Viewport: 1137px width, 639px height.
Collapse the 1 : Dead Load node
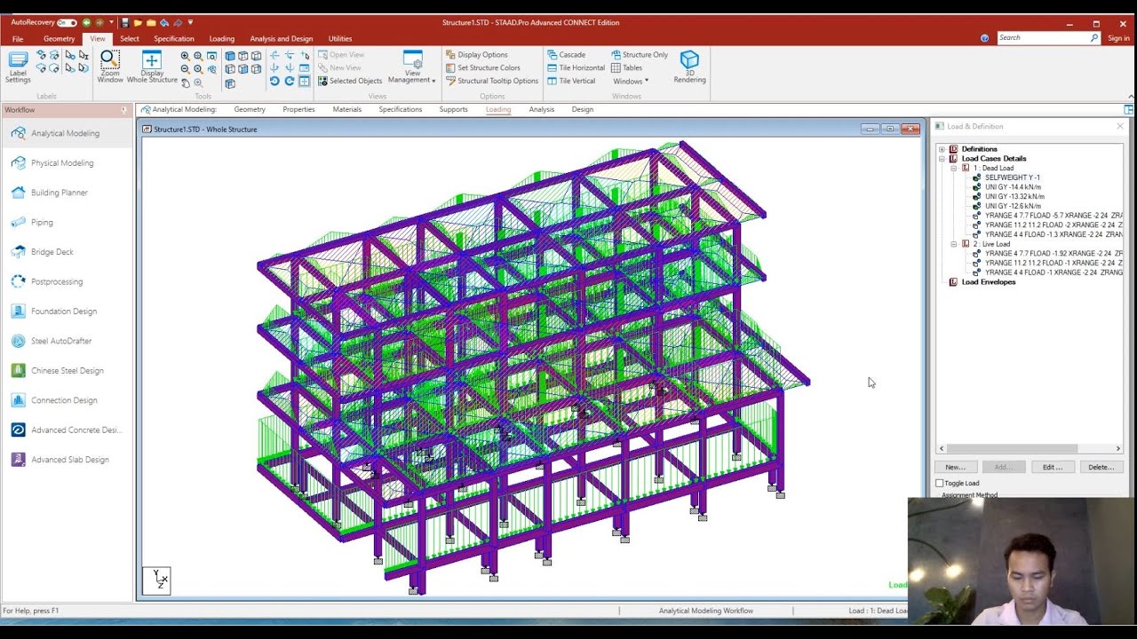click(954, 168)
